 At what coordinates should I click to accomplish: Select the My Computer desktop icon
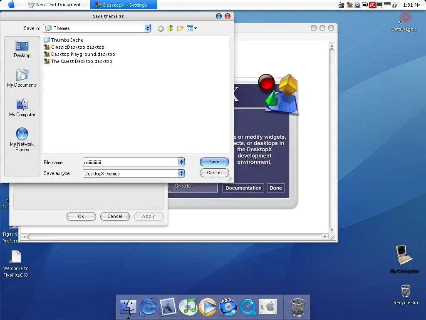point(404,259)
